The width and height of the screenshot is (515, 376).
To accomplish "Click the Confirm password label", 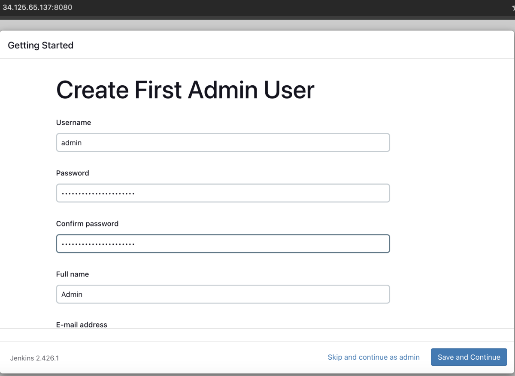I will tap(87, 224).
